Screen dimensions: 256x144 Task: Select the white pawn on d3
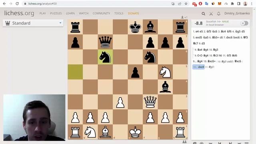click(x=120, y=102)
